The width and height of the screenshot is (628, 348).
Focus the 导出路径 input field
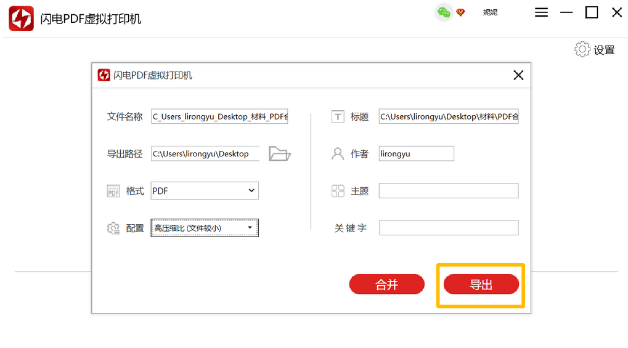pyautogui.click(x=205, y=153)
